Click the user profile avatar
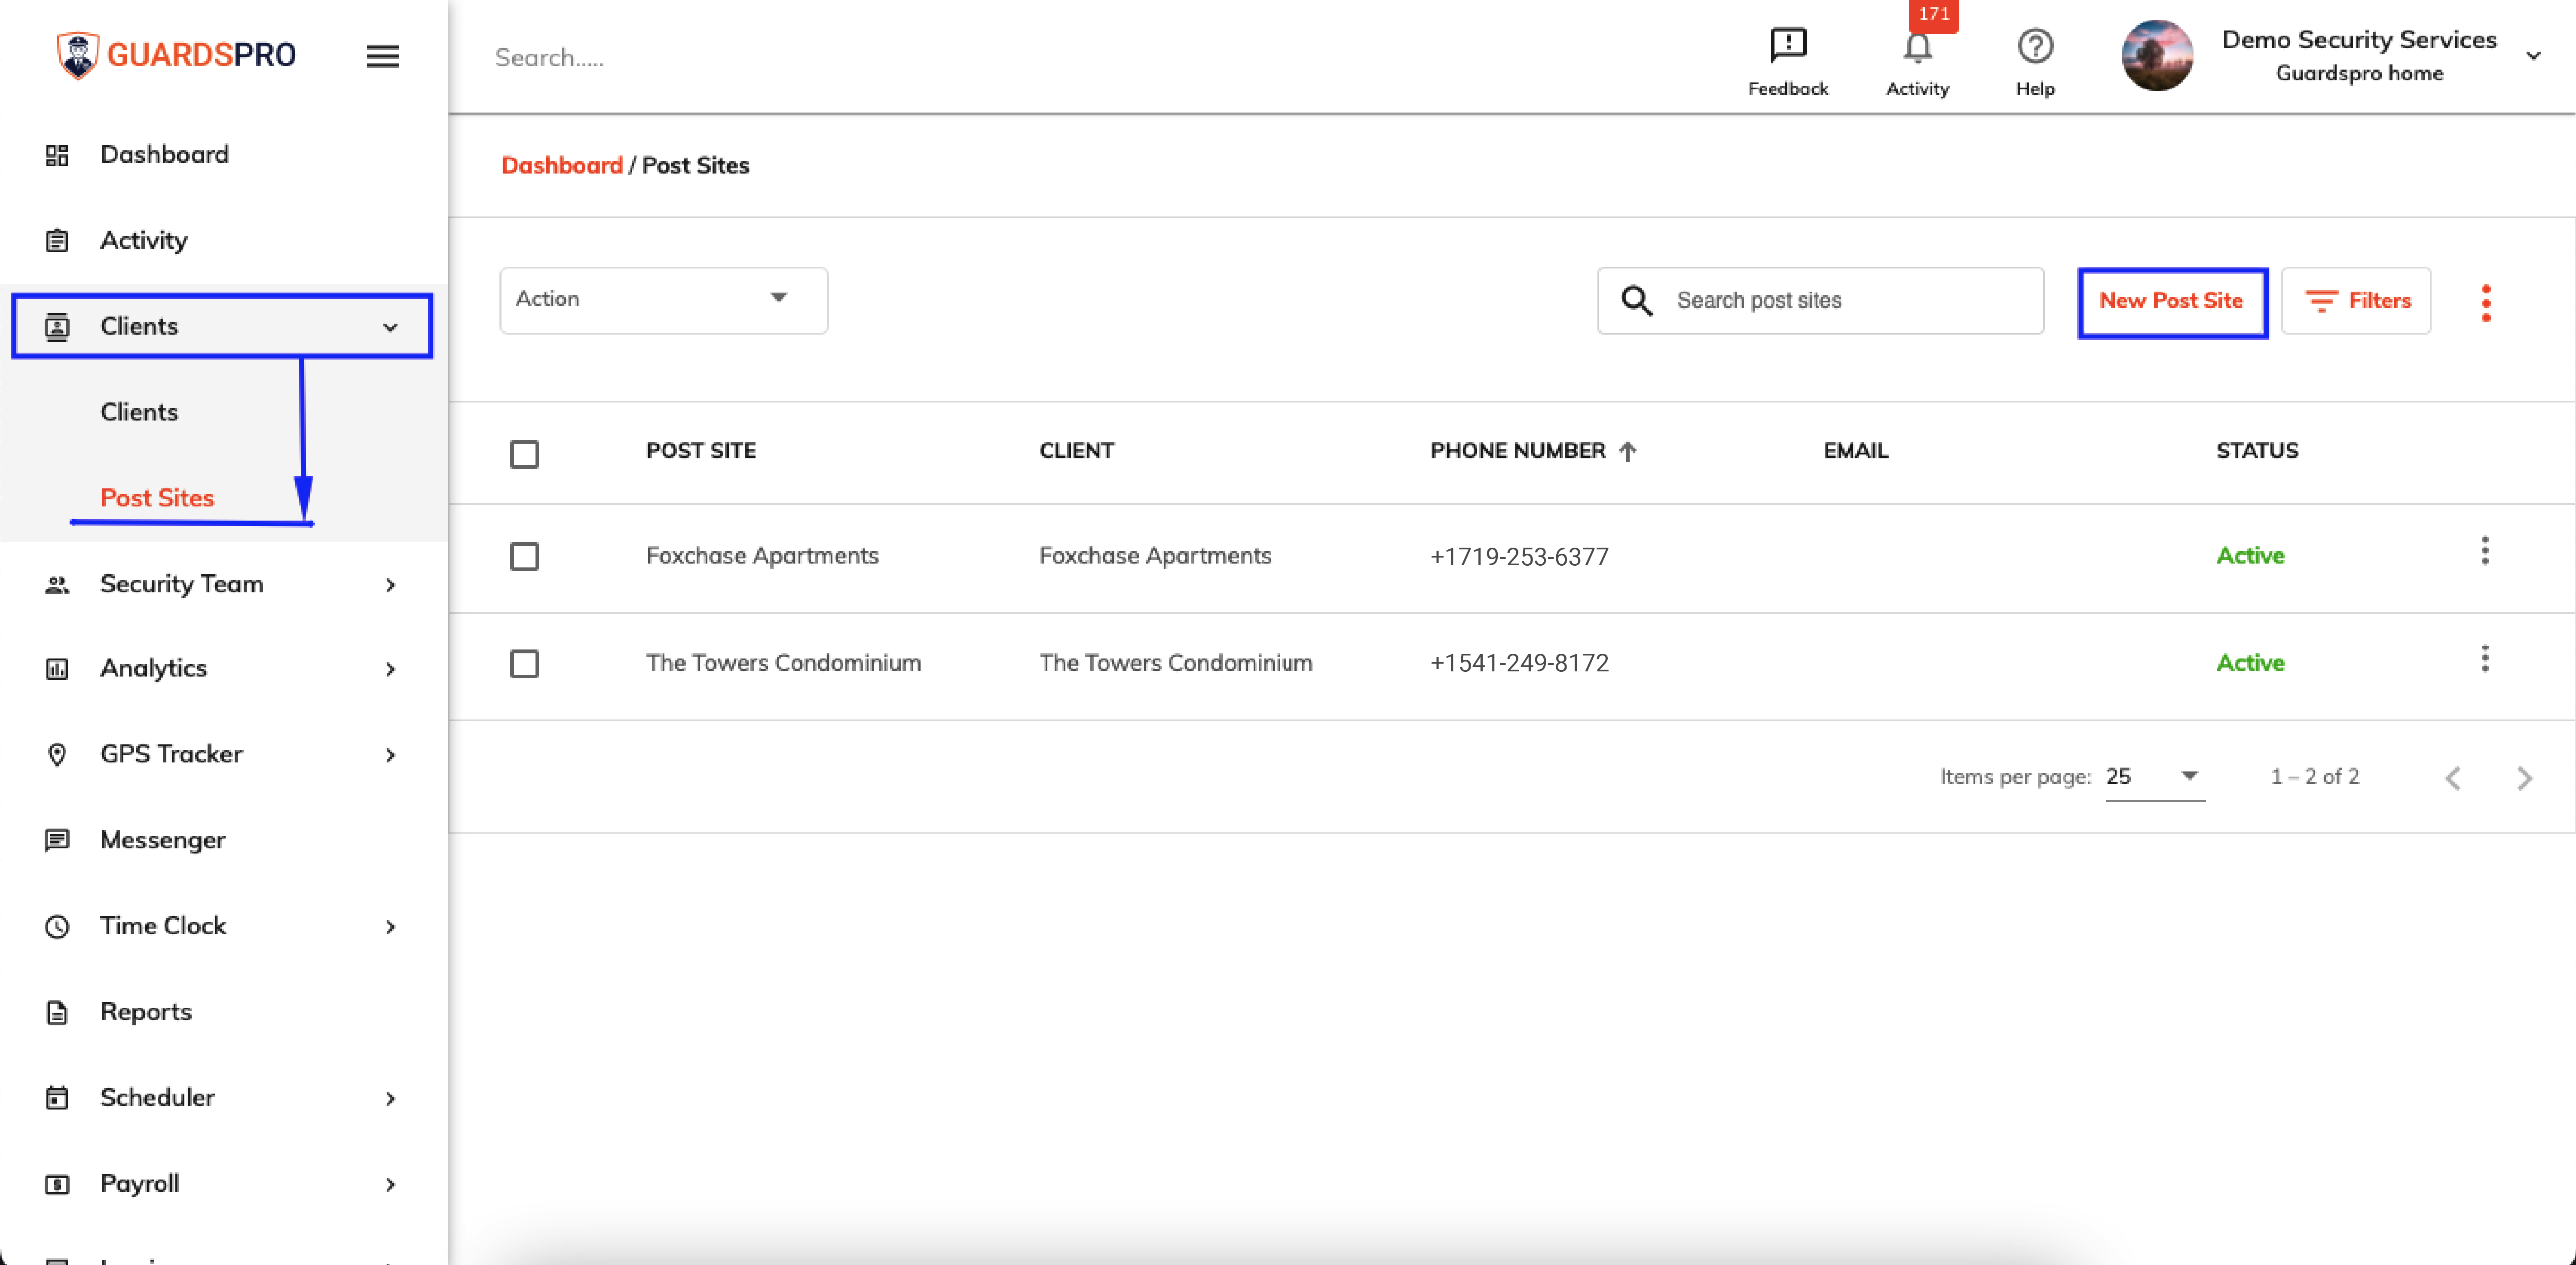The image size is (2576, 1265). 2157,56
